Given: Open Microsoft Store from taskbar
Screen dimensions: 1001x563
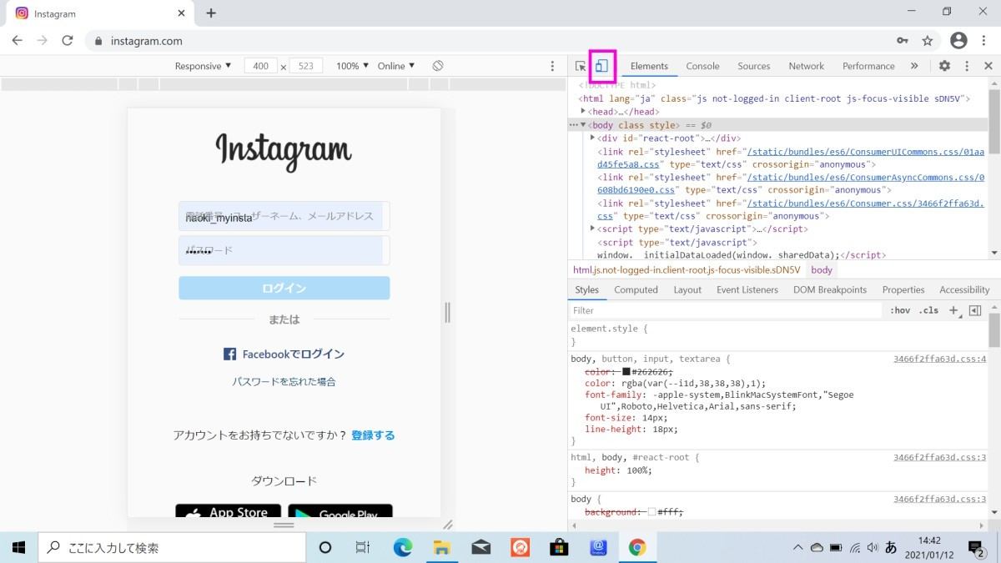Looking at the screenshot, I should (x=559, y=547).
